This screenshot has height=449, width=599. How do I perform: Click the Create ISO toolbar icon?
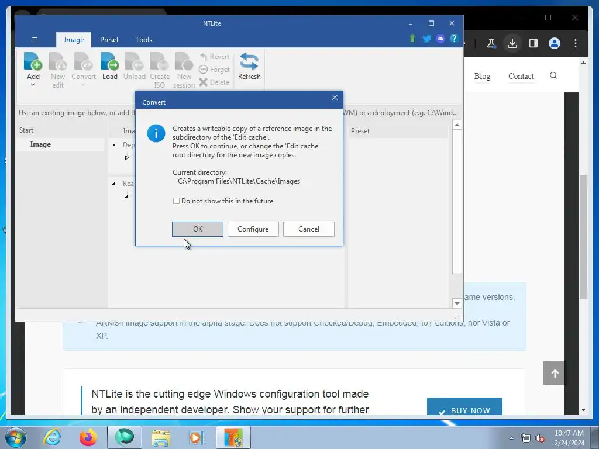pyautogui.click(x=159, y=62)
